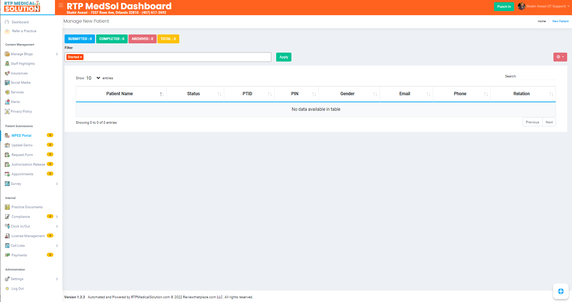The height and width of the screenshot is (302, 572).
Task: Click the Settings gear icon in sidebar
Action: 7,279
